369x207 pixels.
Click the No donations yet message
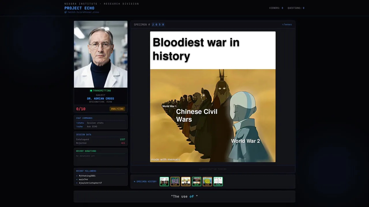(85, 156)
